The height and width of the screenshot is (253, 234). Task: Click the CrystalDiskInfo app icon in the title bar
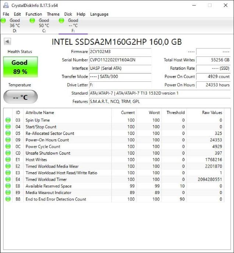pyautogui.click(x=6, y=5)
